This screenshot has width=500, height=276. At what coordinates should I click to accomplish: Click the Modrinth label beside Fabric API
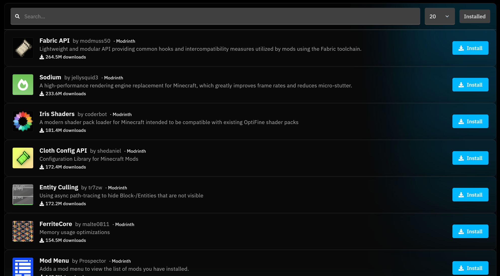tap(126, 41)
